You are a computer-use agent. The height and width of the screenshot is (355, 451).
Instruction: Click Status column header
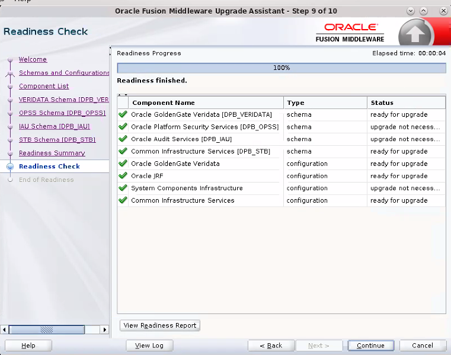[407, 103]
